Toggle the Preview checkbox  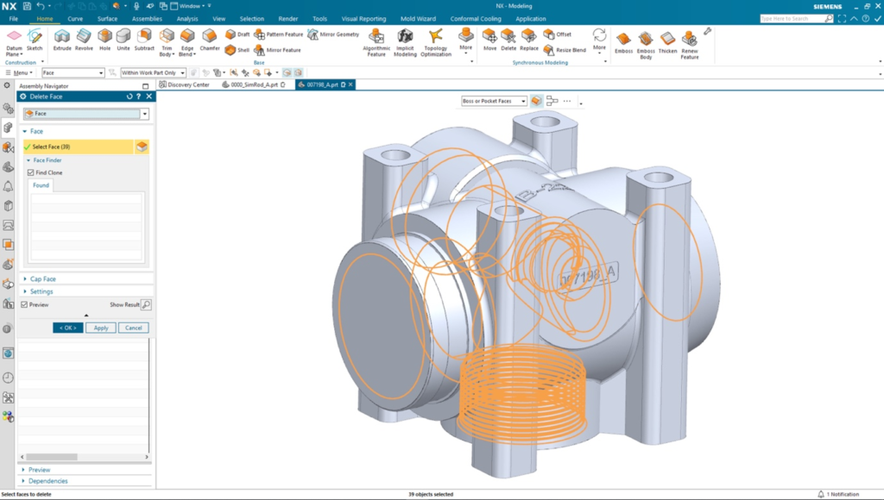coord(25,304)
